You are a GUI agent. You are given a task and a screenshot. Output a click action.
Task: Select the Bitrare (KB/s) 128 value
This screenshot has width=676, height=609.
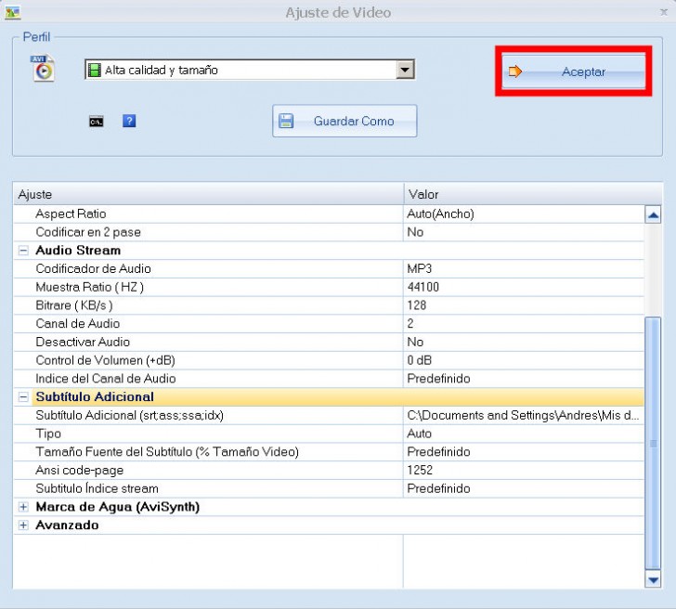coord(523,305)
